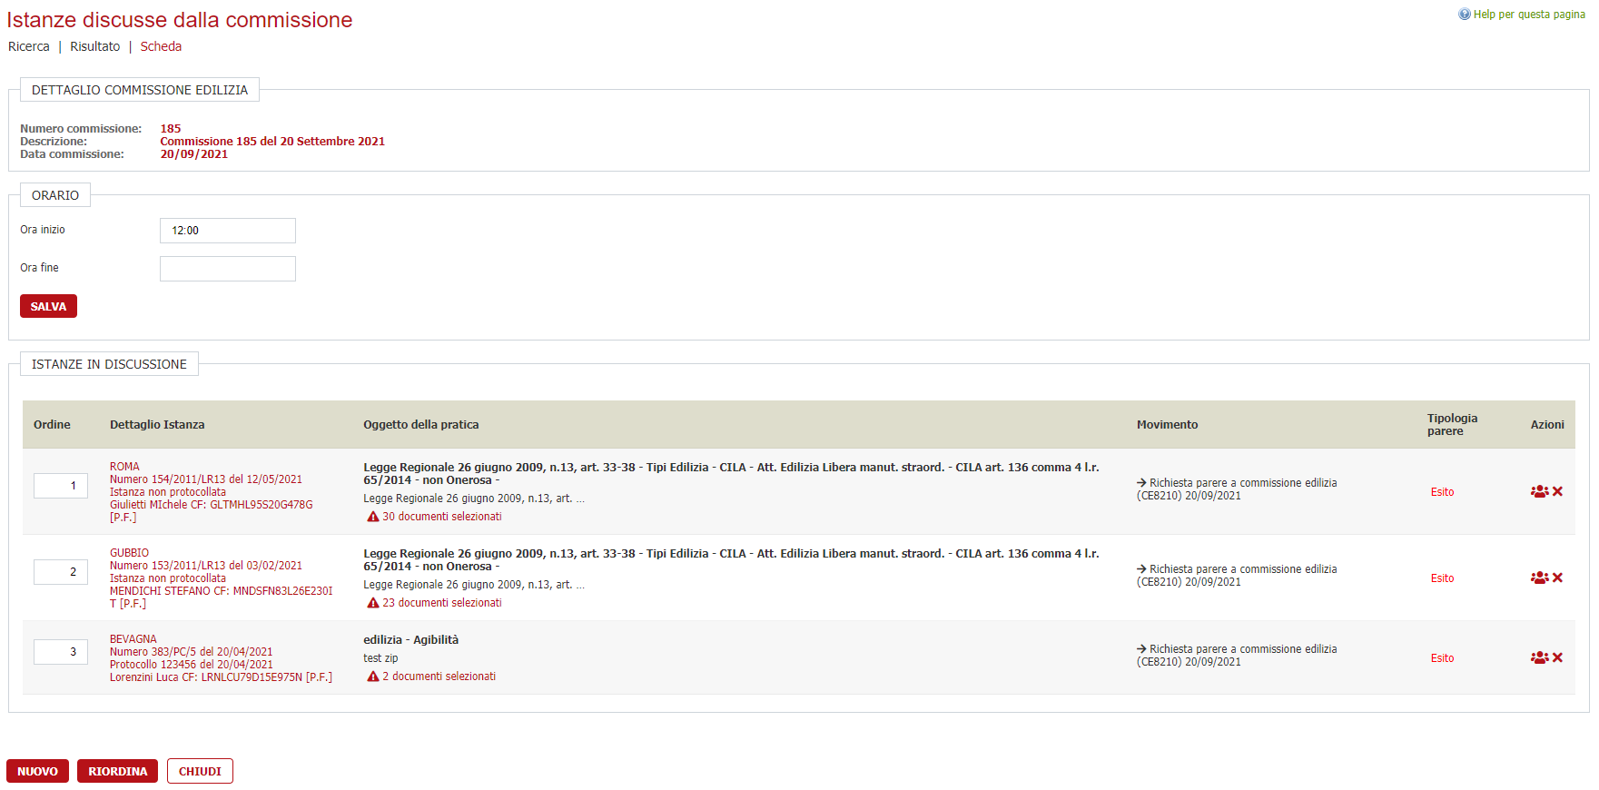Remove the GUBBIO istanza with red X
The width and height of the screenshot is (1599, 790).
coord(1557,578)
